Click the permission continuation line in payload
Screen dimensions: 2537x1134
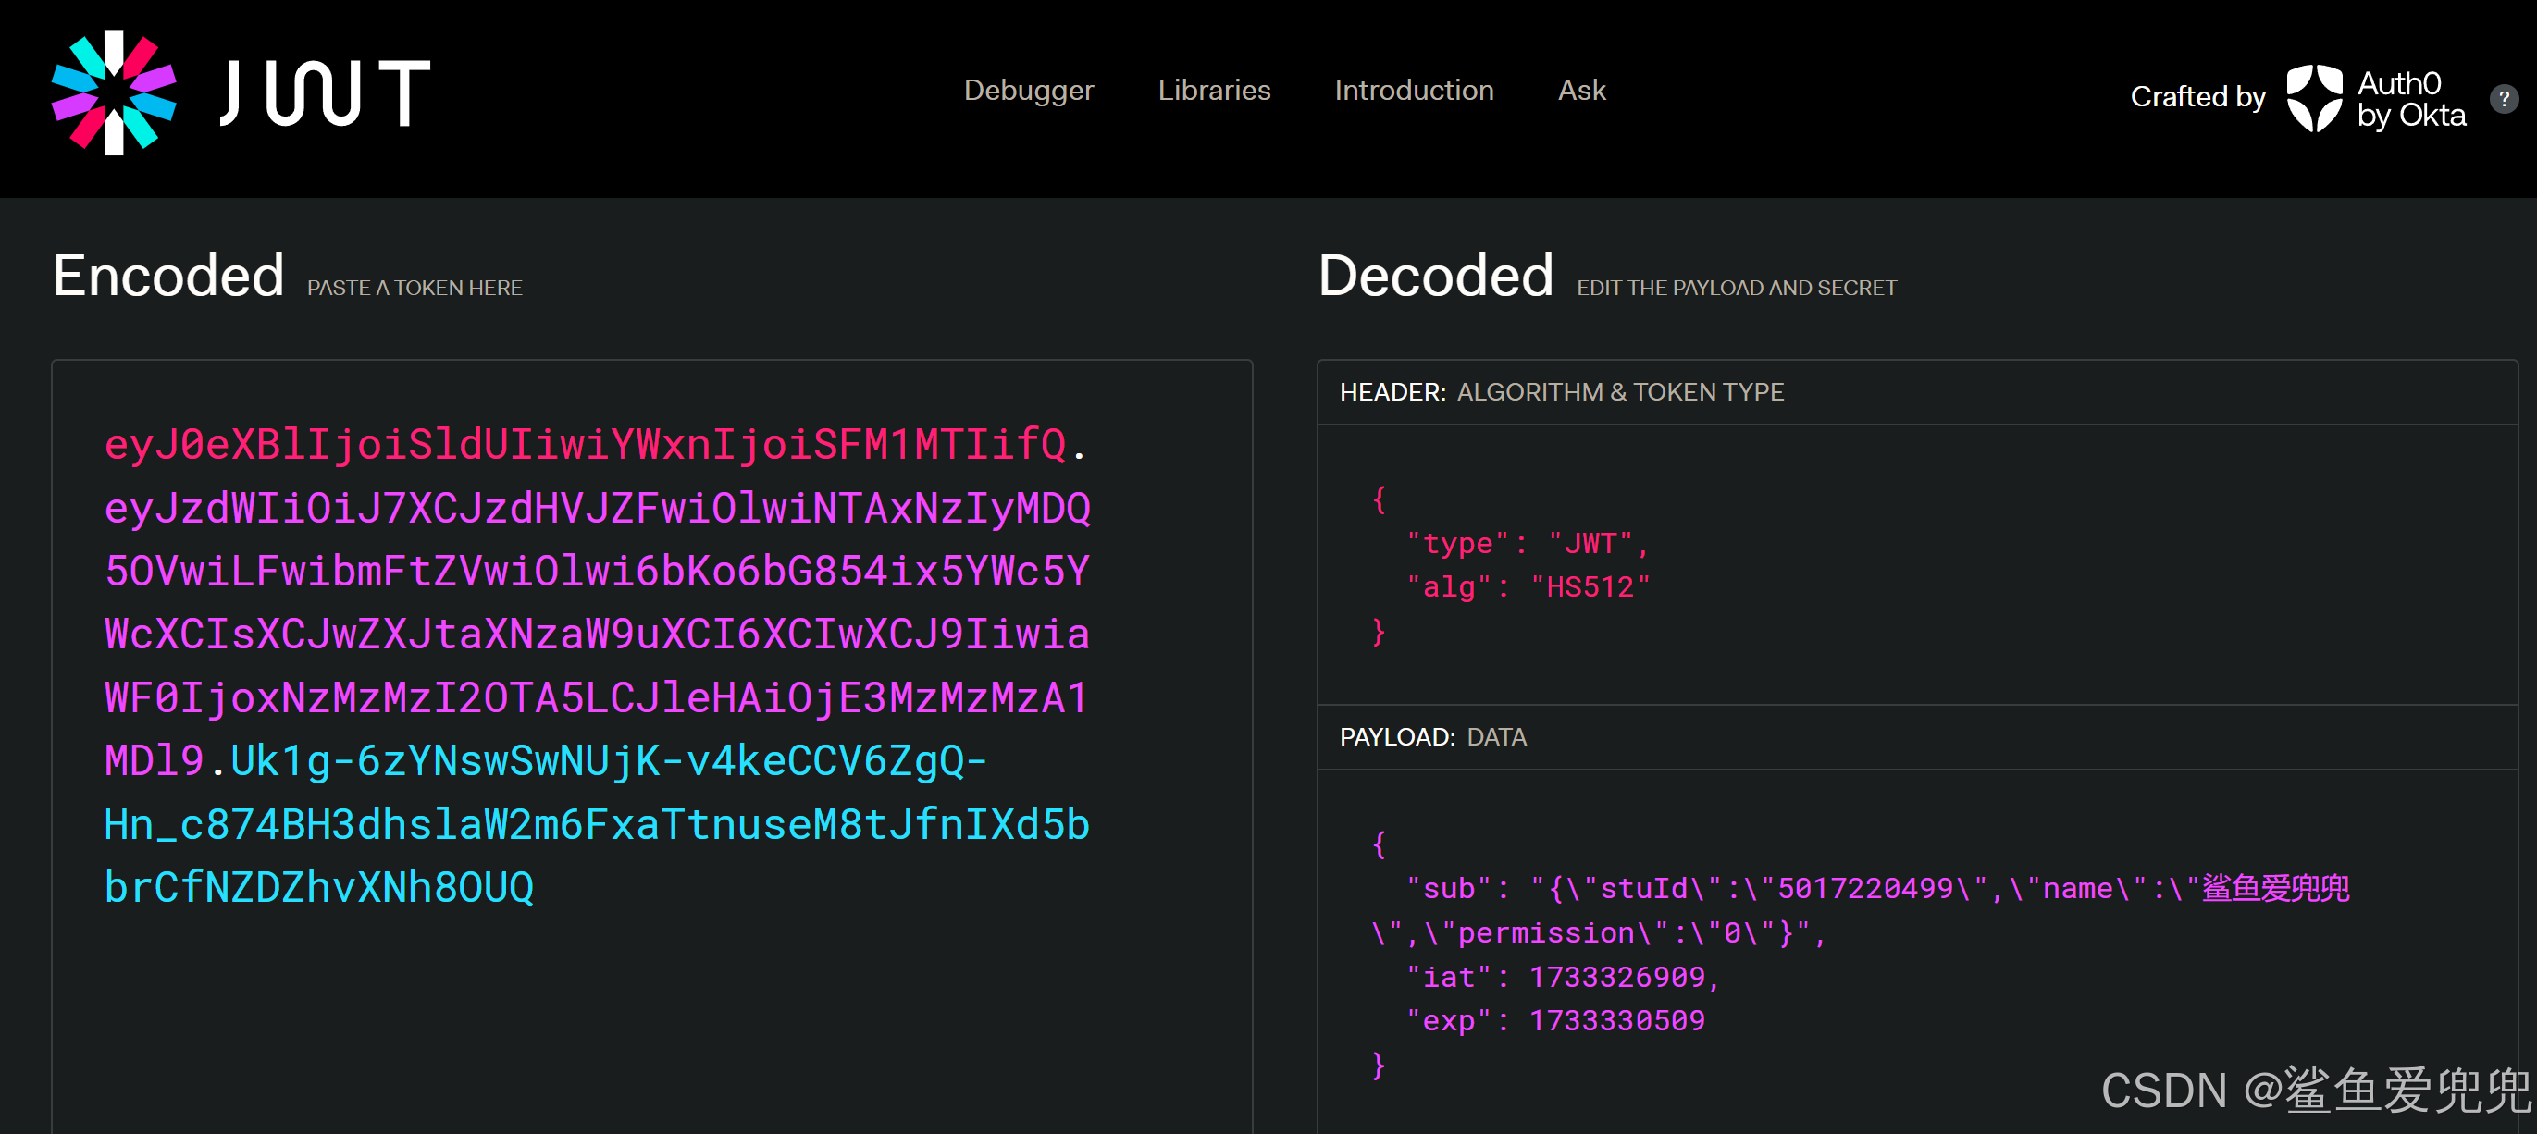[1599, 932]
